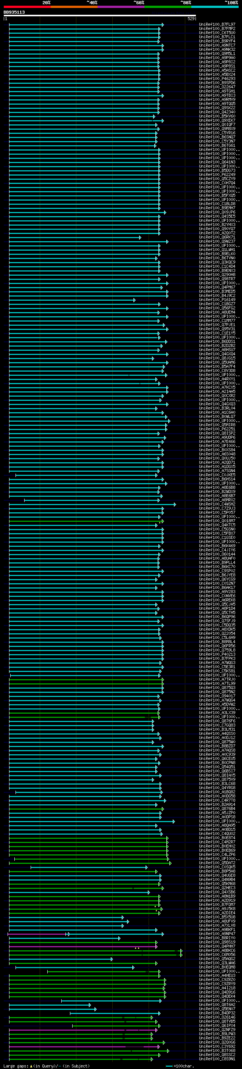Select the UniRef100_Q42340 label
242x1069 pixels.
(217, 112)
